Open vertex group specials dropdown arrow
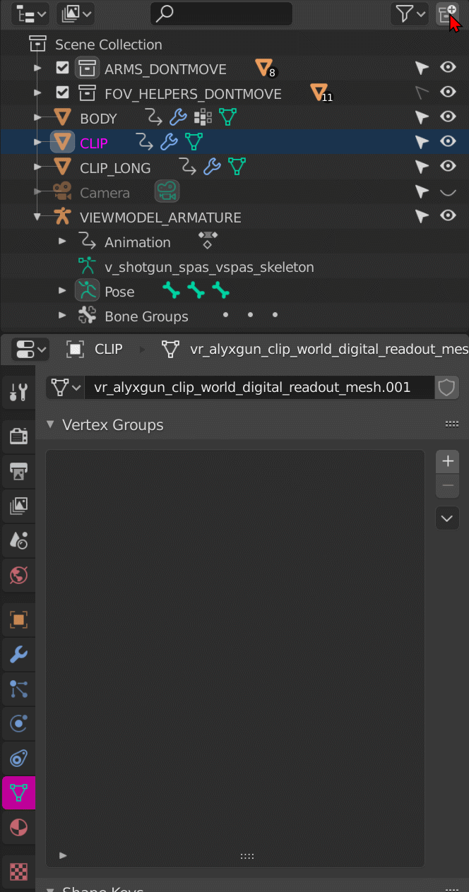Viewport: 469px width, 892px height. pyautogui.click(x=447, y=518)
